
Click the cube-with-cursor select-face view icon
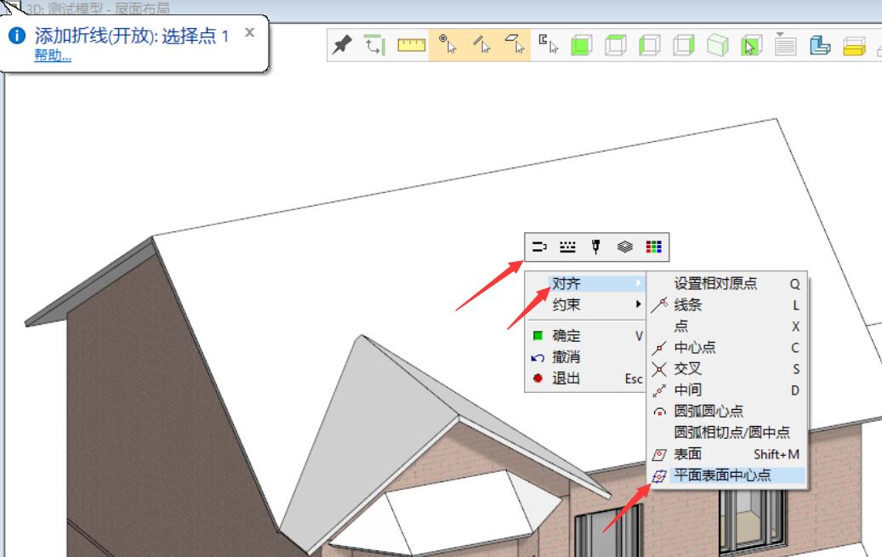pos(752,45)
